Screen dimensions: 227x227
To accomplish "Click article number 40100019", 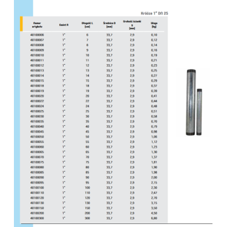I will tap(37, 91).
